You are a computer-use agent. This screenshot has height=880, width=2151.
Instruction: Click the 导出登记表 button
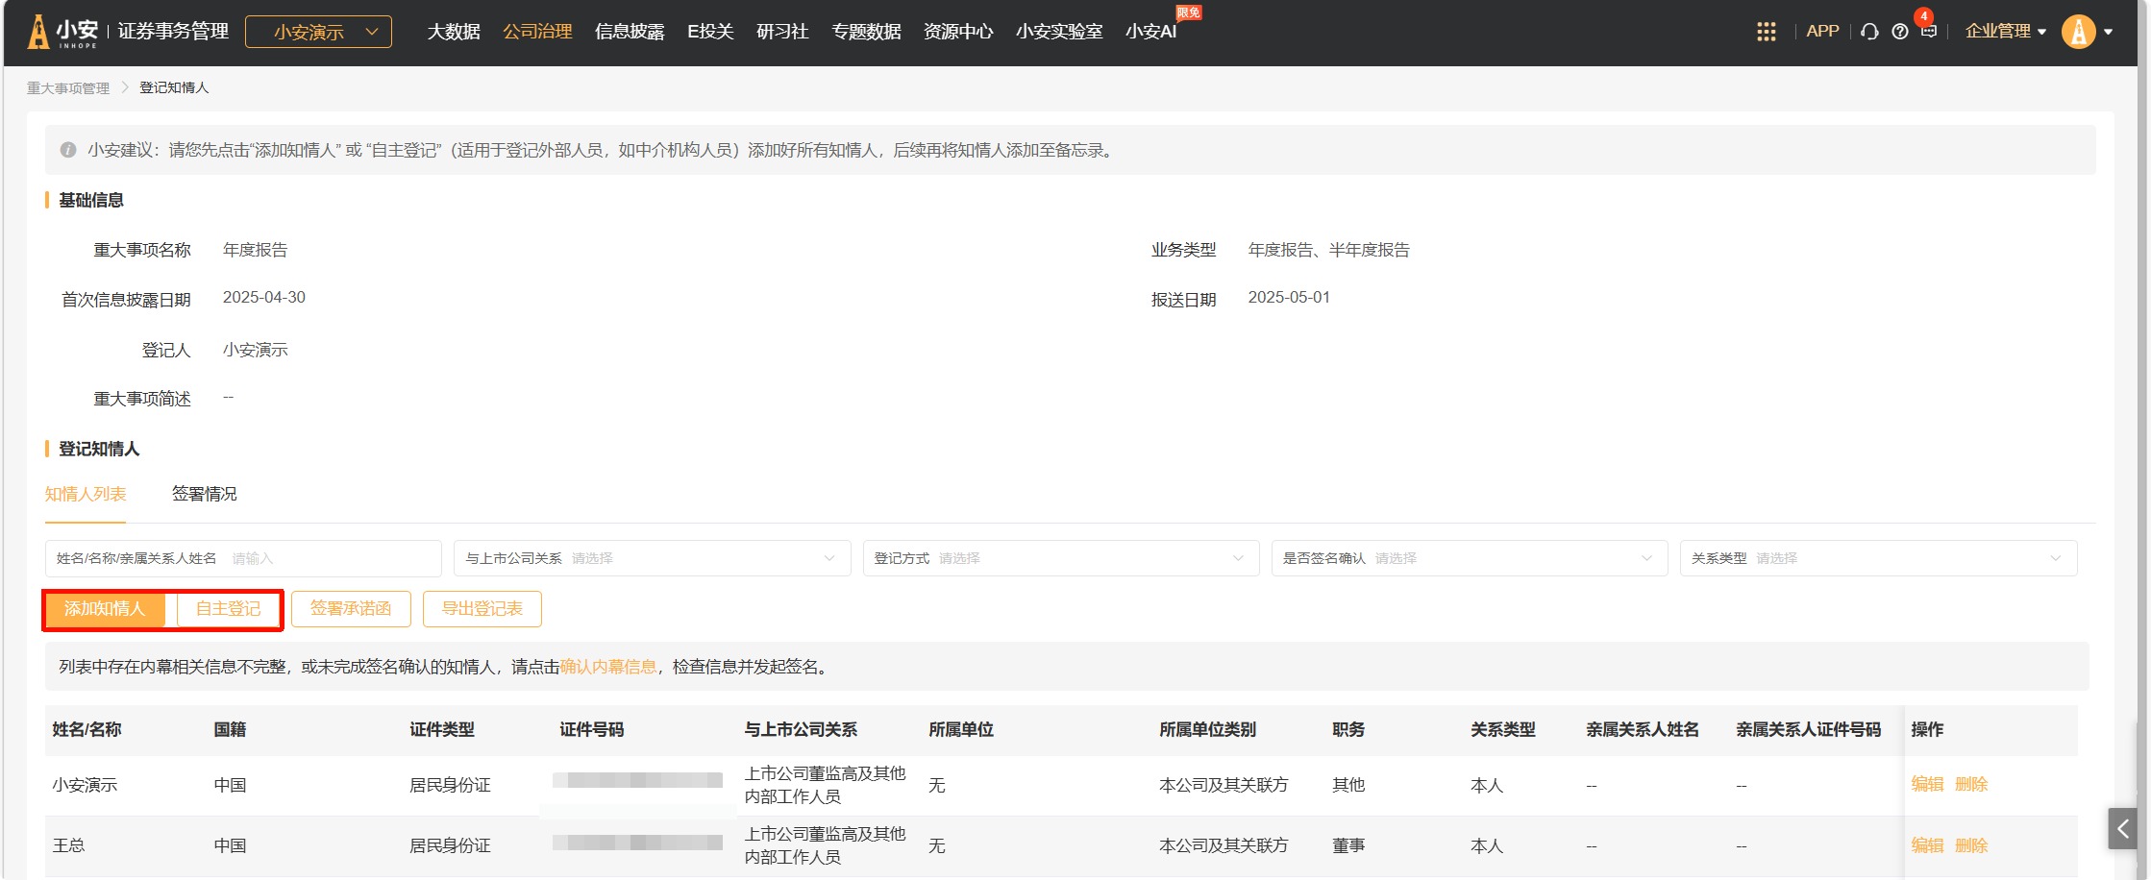pyautogui.click(x=482, y=609)
